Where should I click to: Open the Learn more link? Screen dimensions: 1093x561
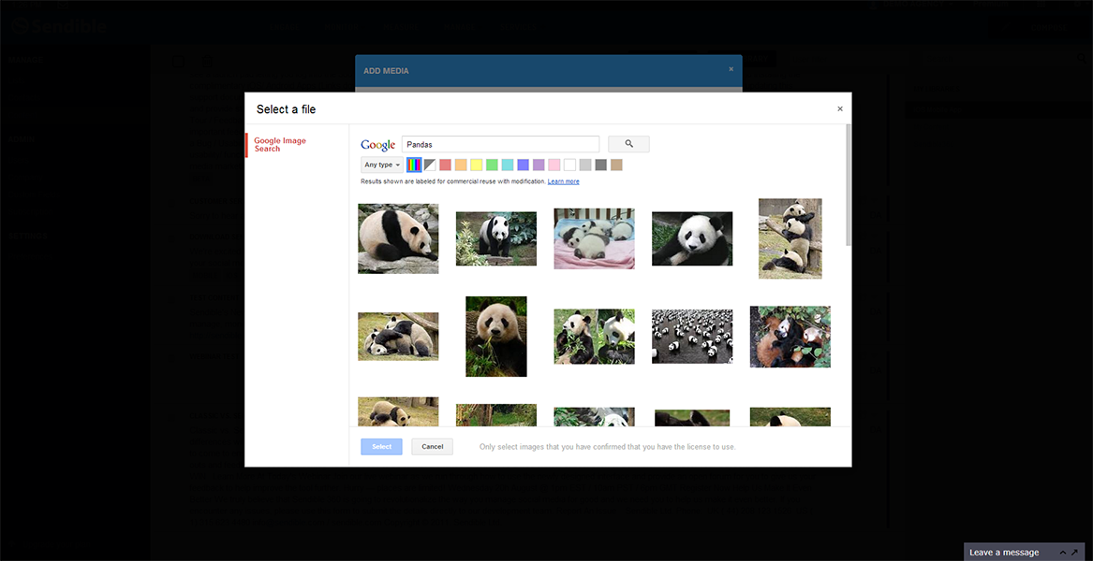[x=563, y=181]
